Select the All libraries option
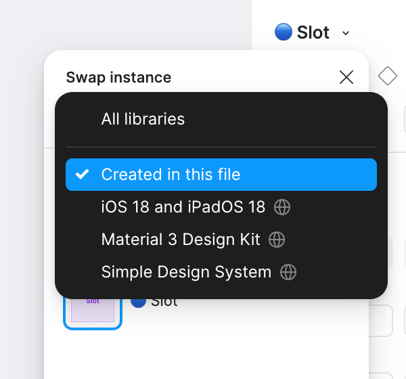406x379 pixels. (x=221, y=119)
